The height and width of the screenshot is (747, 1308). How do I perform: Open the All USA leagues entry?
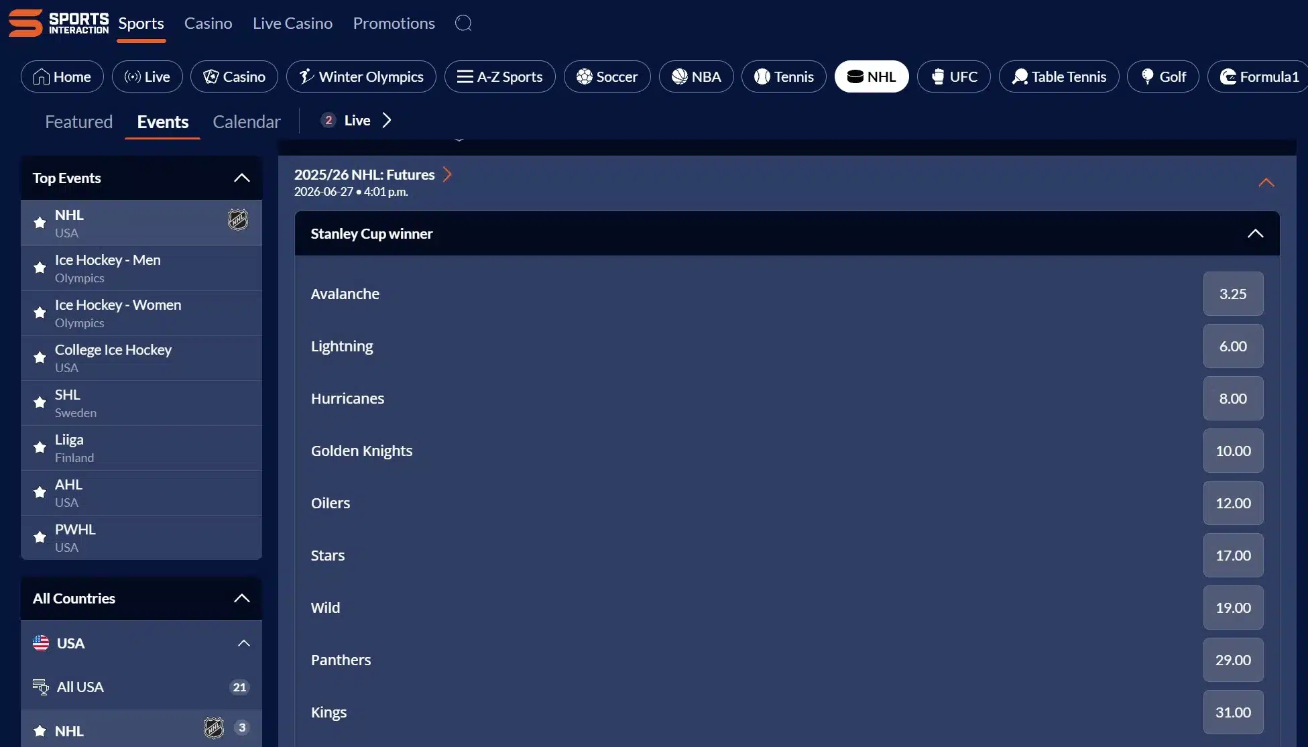[x=80, y=686]
